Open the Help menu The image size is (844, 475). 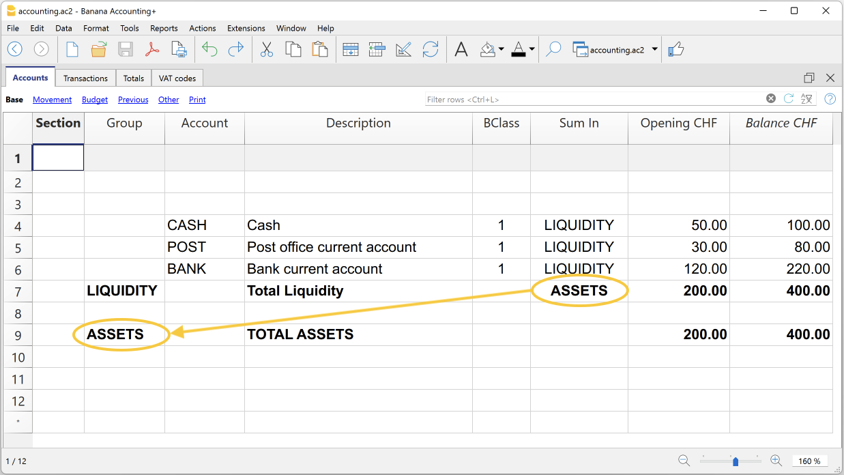pos(325,28)
